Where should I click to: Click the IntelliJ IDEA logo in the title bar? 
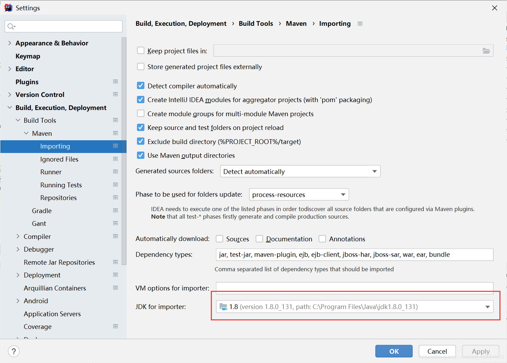coord(8,7)
